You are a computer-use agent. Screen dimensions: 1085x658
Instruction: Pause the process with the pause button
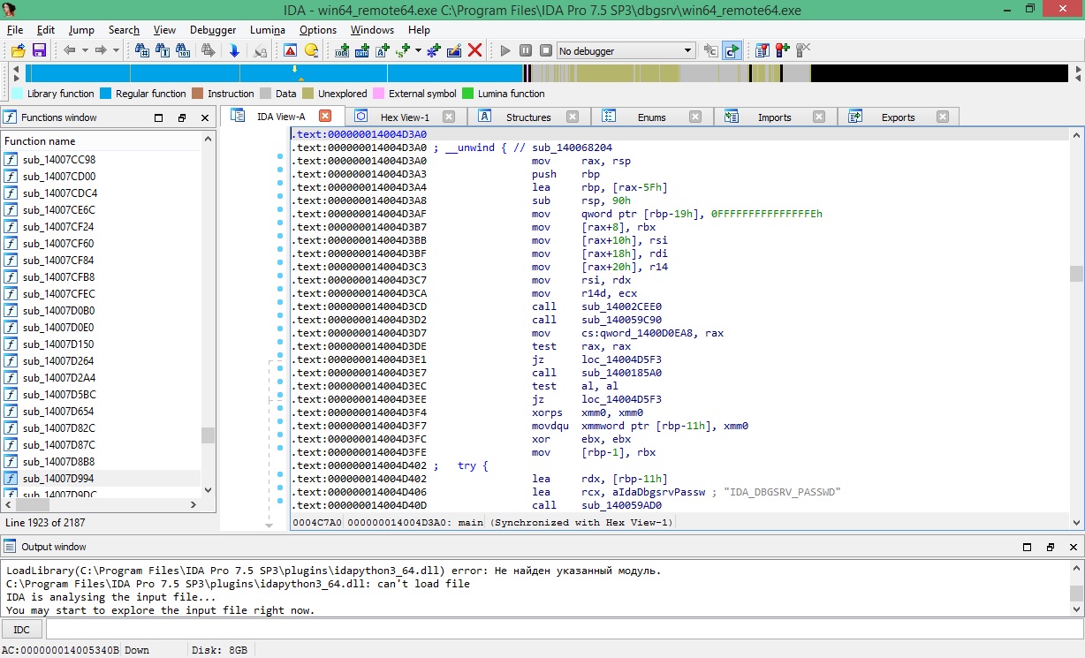(x=526, y=51)
